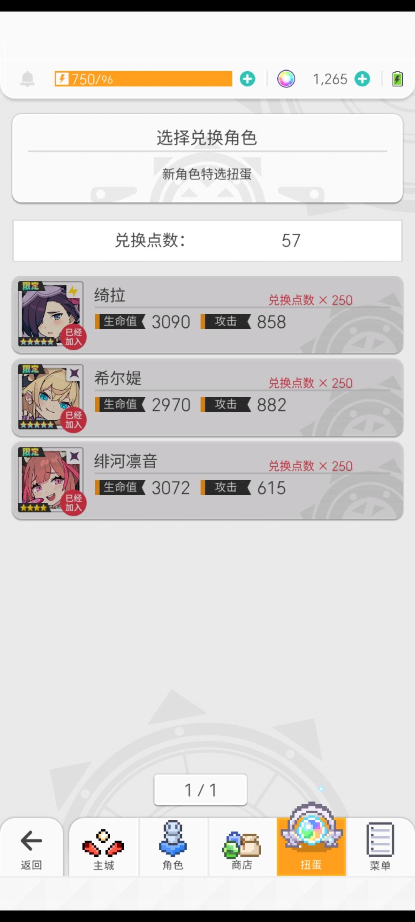Add stamina with the green plus
The width and height of the screenshot is (415, 922).
pos(247,79)
